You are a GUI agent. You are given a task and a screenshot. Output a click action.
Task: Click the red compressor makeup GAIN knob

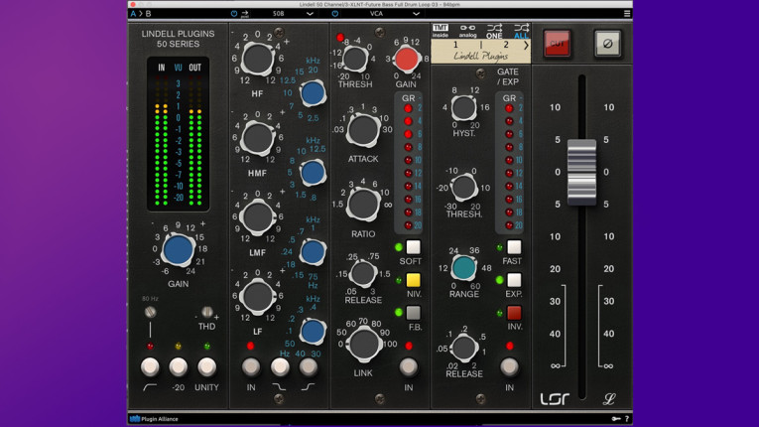coord(407,59)
